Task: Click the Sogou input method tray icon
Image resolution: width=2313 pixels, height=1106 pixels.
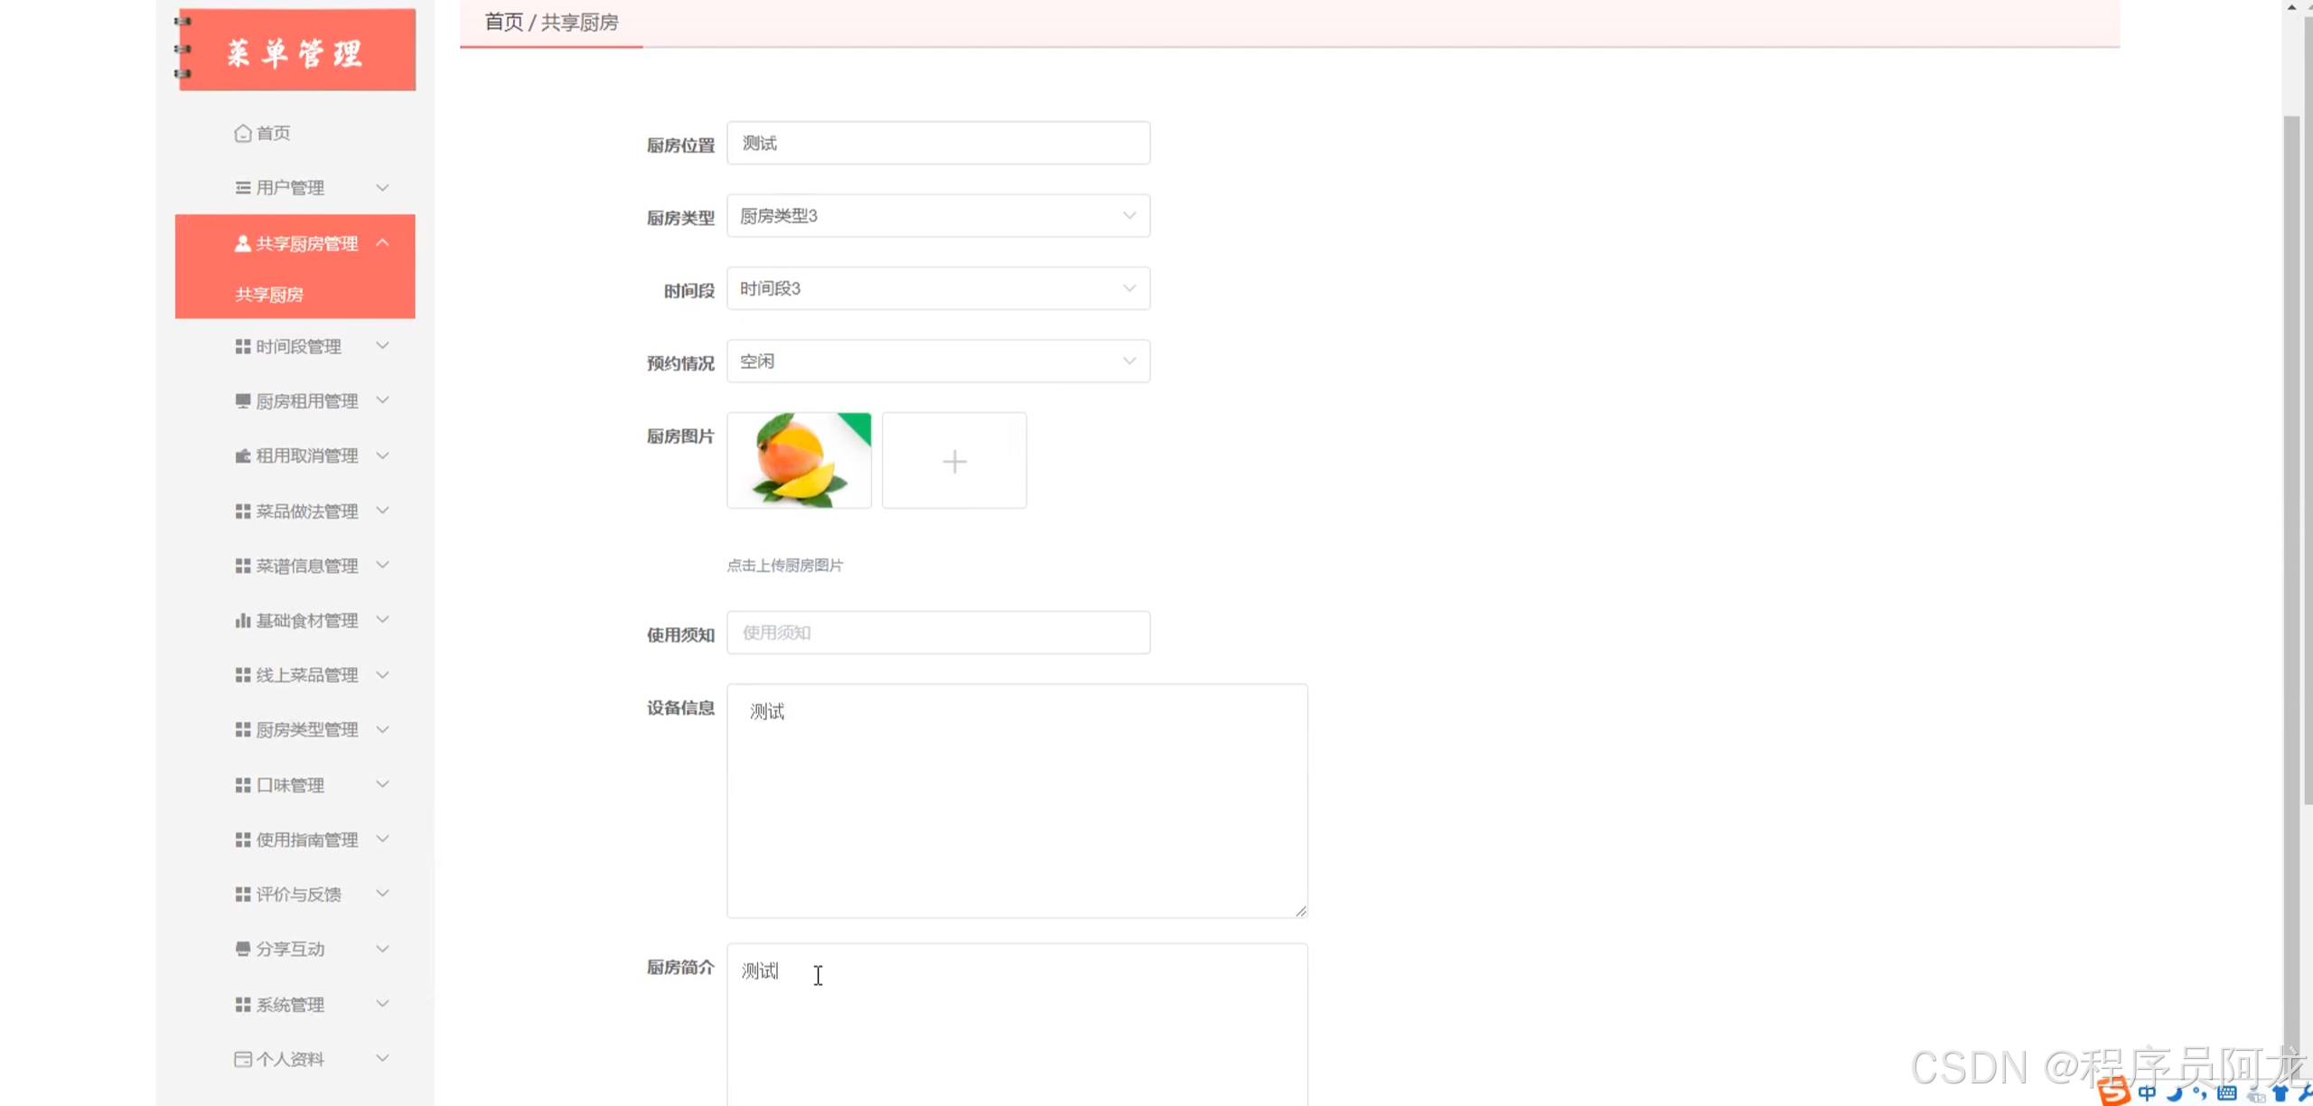Action: pyautogui.click(x=2113, y=1092)
